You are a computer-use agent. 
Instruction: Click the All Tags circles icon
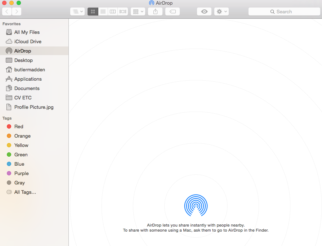[9, 192]
